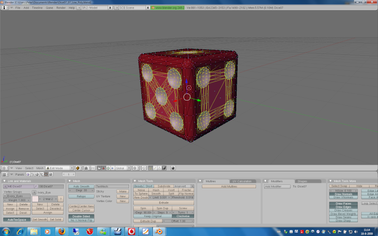The height and width of the screenshot is (236, 378).
Task: Click the 3D View window type icon
Action: click(5, 168)
